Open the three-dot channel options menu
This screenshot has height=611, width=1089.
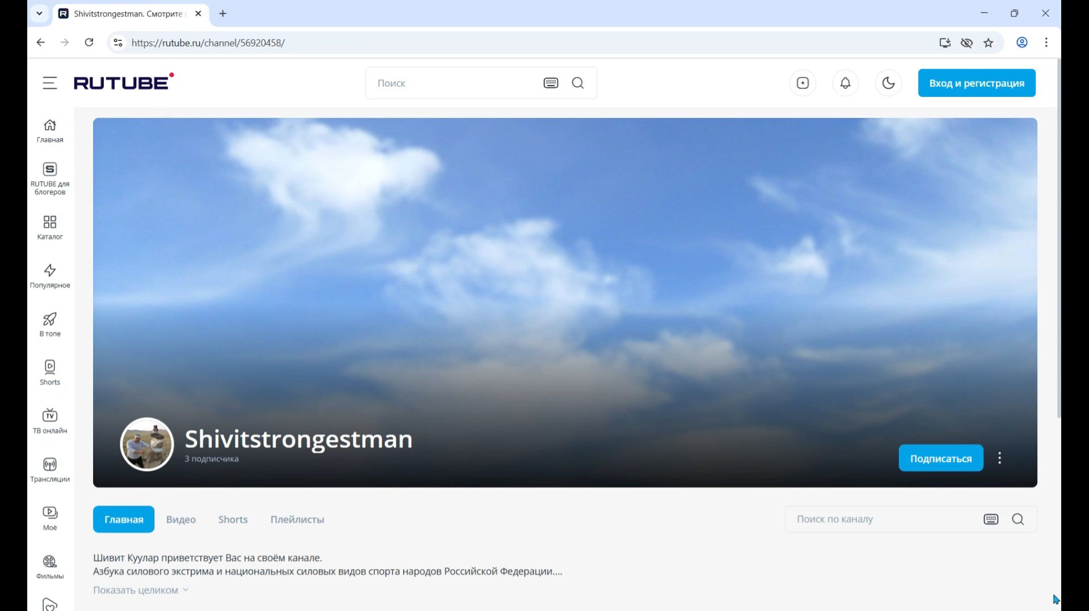999,458
